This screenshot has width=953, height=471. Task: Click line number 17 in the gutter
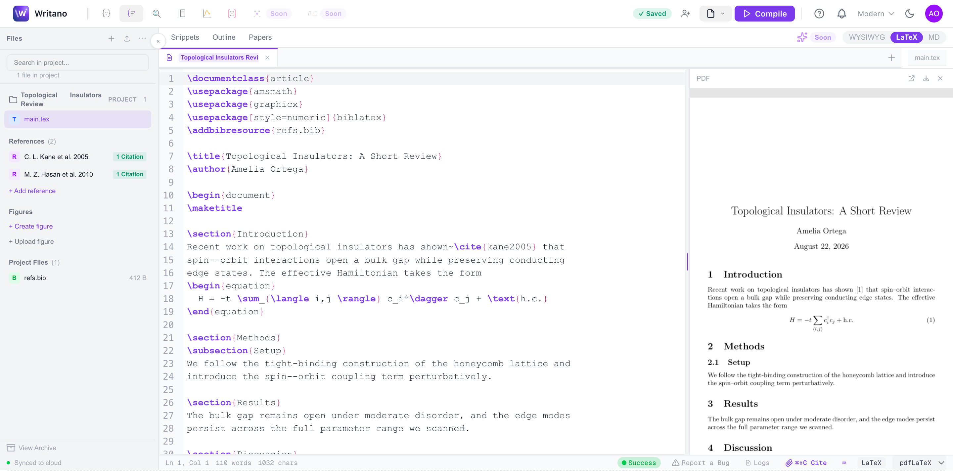pyautogui.click(x=168, y=286)
